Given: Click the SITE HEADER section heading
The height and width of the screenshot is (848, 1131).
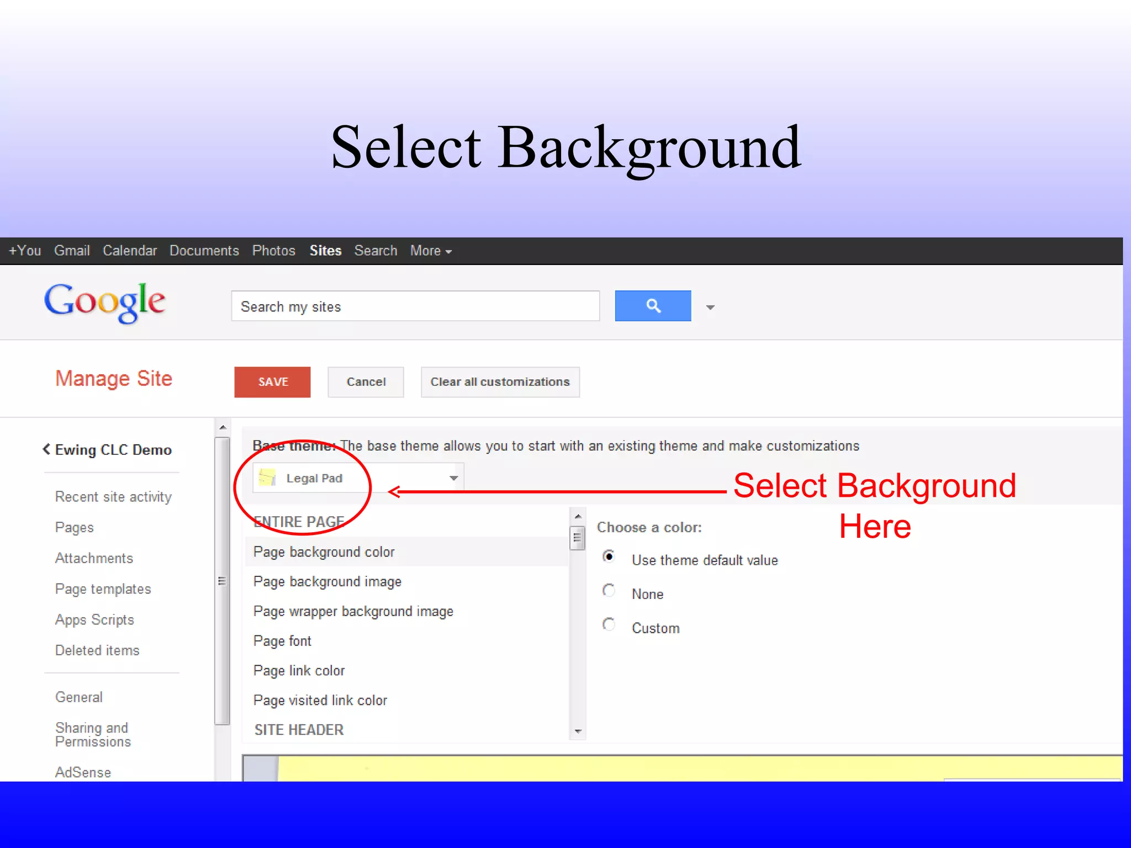Looking at the screenshot, I should point(299,730).
